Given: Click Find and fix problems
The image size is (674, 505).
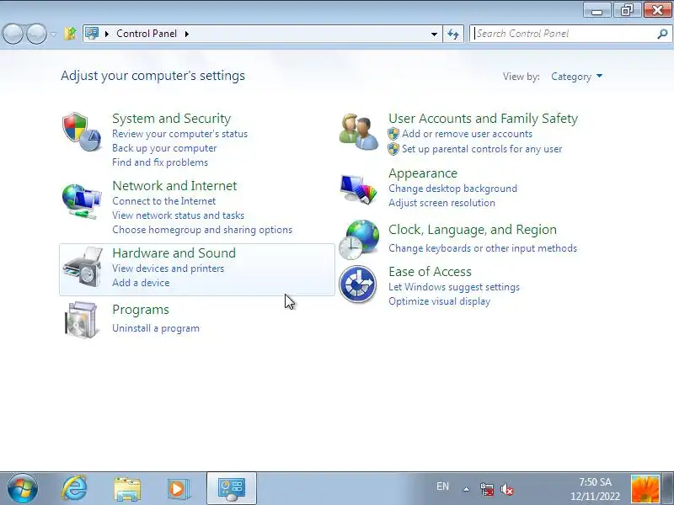Looking at the screenshot, I should tap(160, 162).
